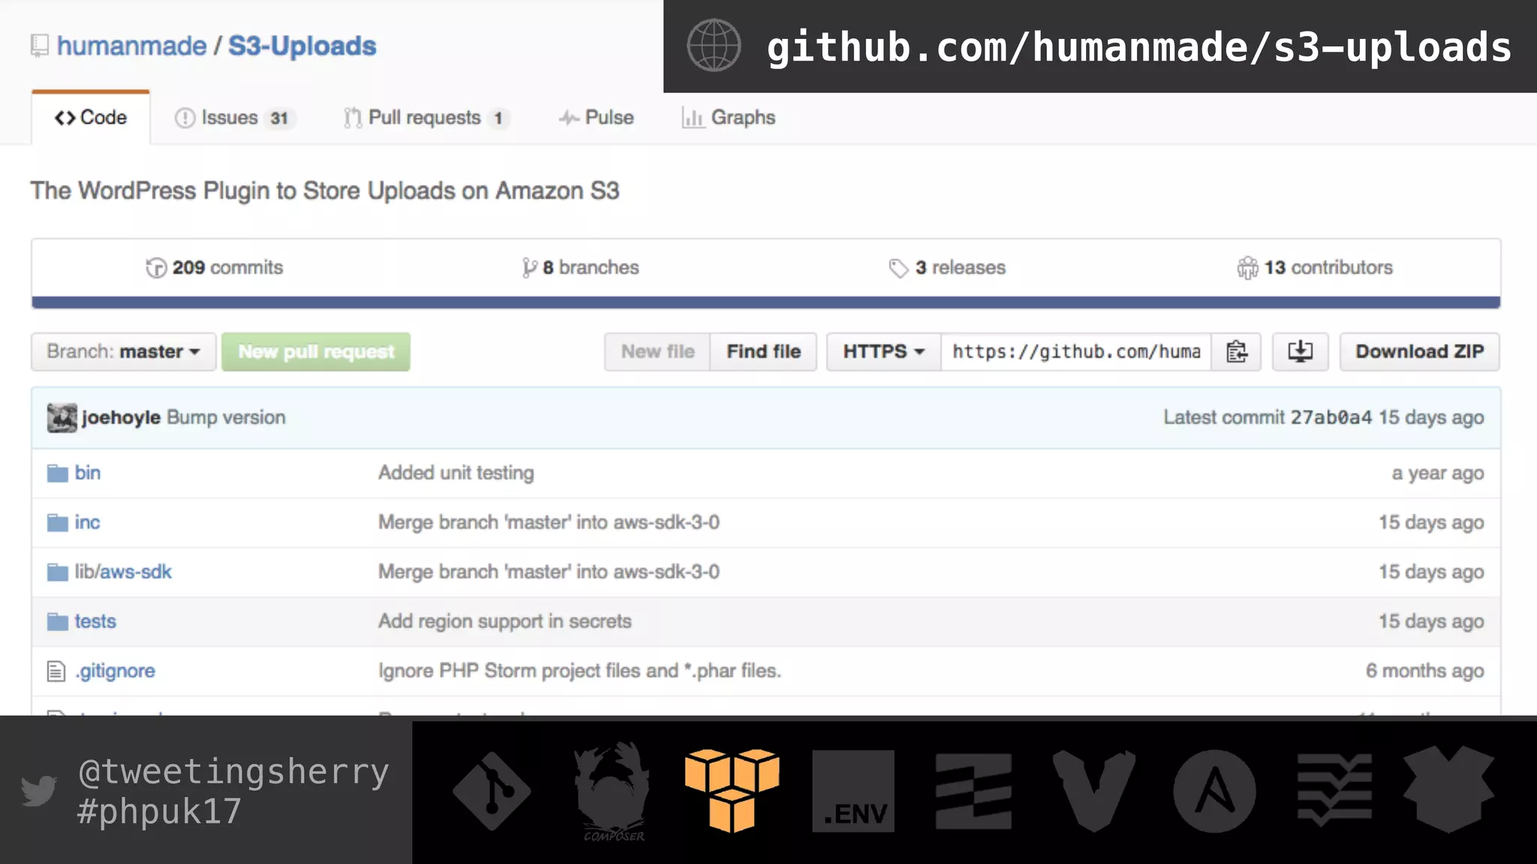Click the New file button
This screenshot has height=864, width=1537.
tap(657, 352)
